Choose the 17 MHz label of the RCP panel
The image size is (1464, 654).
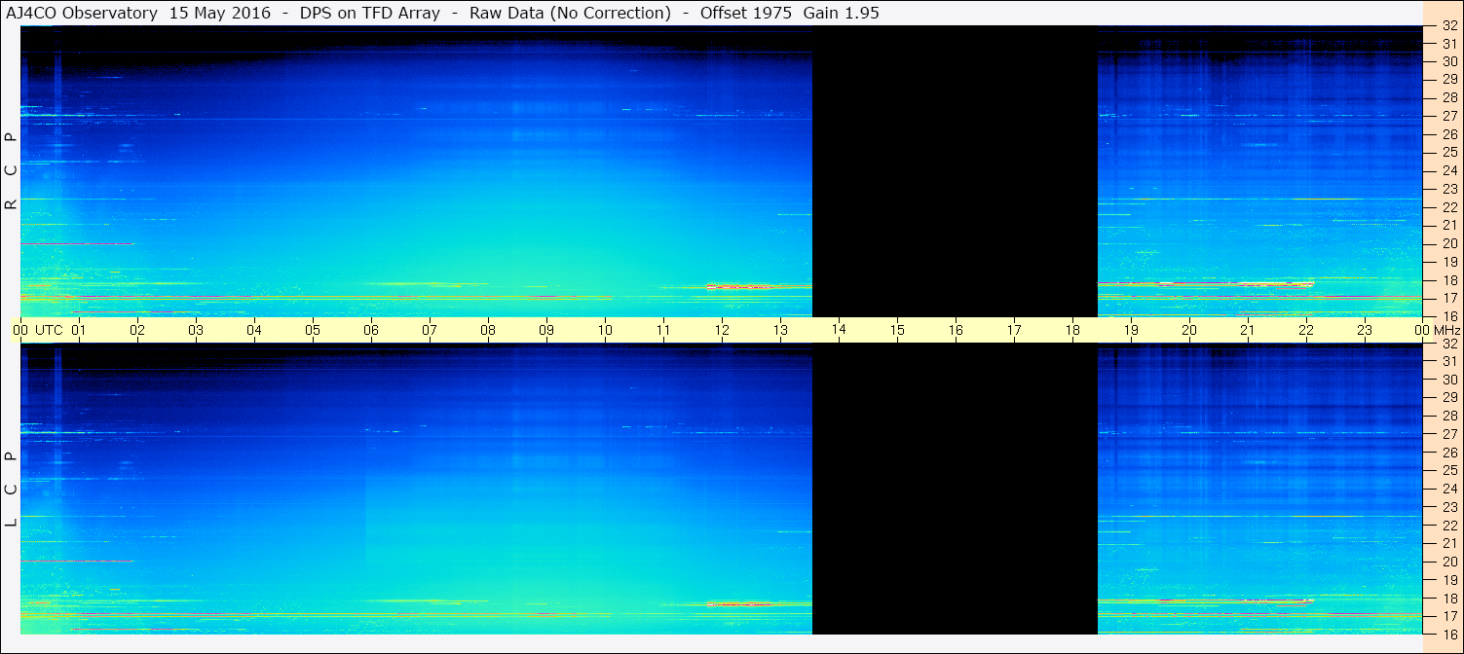(x=1448, y=298)
